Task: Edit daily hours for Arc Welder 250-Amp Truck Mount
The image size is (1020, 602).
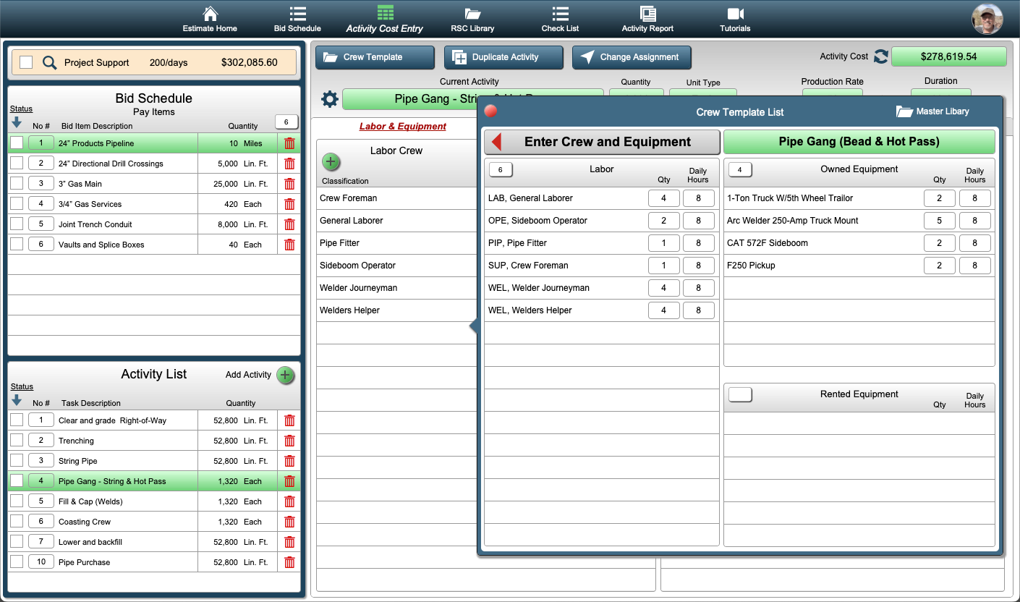Action: [x=975, y=221]
